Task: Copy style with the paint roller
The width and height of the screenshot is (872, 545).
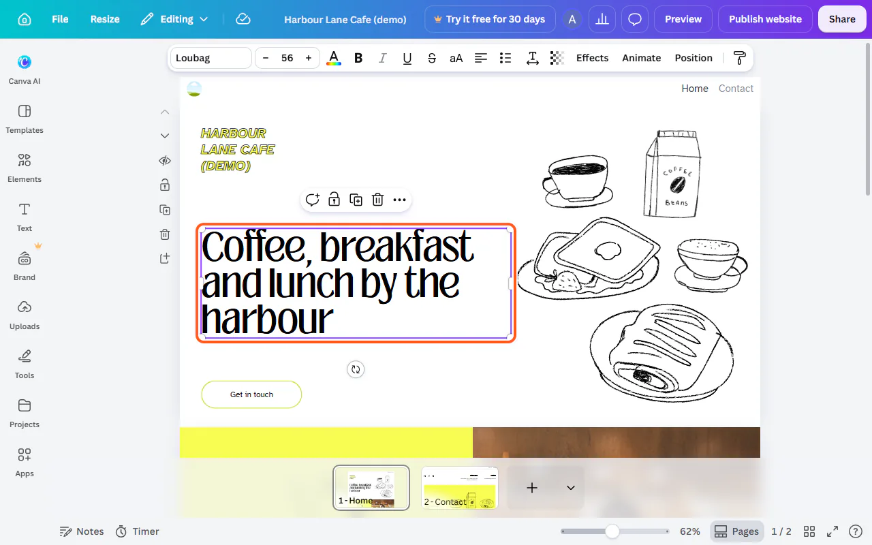Action: click(739, 58)
